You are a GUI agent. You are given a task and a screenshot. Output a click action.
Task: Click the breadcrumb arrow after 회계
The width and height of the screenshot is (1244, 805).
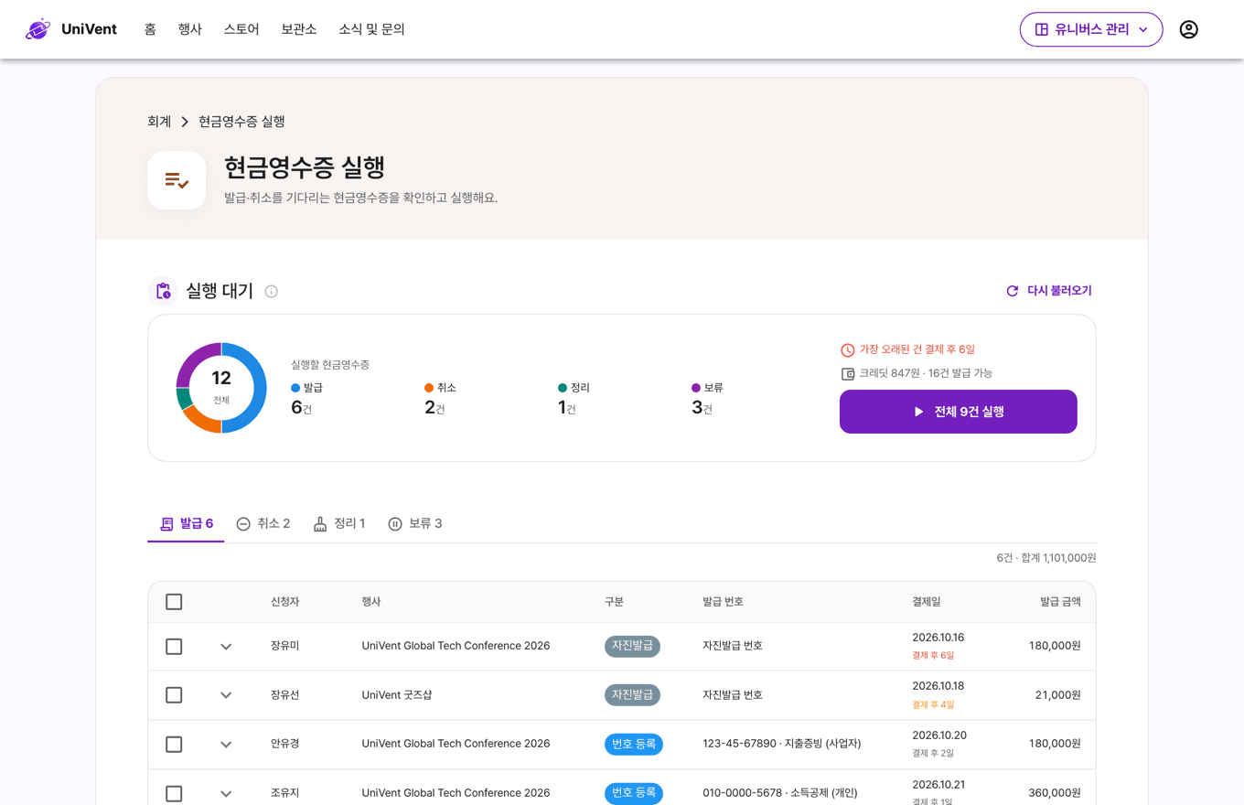185,122
